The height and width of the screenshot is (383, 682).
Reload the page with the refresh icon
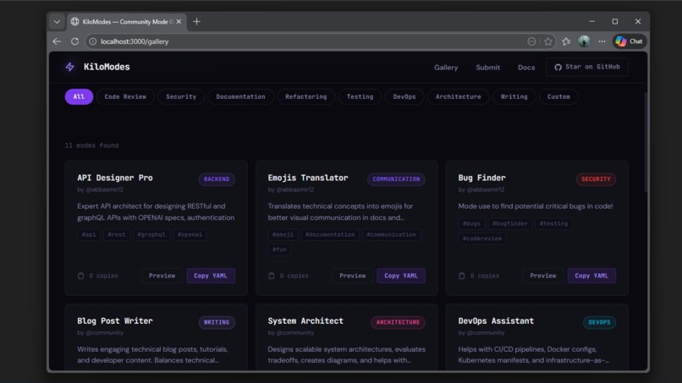(74, 41)
